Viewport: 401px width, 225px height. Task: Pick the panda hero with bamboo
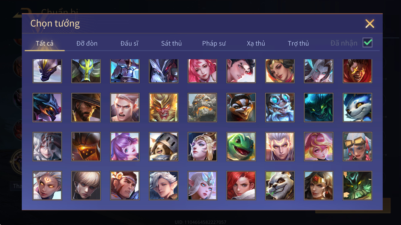click(x=280, y=186)
